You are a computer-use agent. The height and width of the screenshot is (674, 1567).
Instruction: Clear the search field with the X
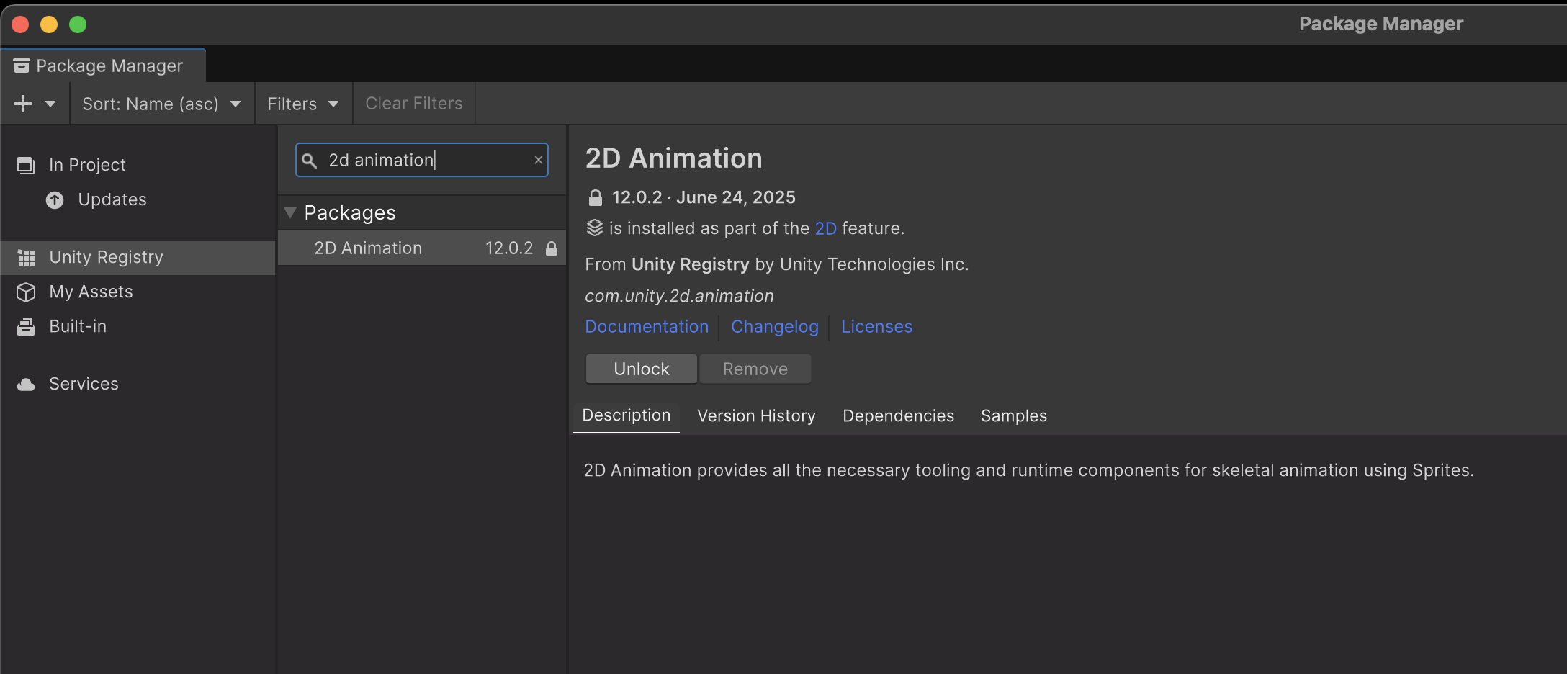(538, 160)
